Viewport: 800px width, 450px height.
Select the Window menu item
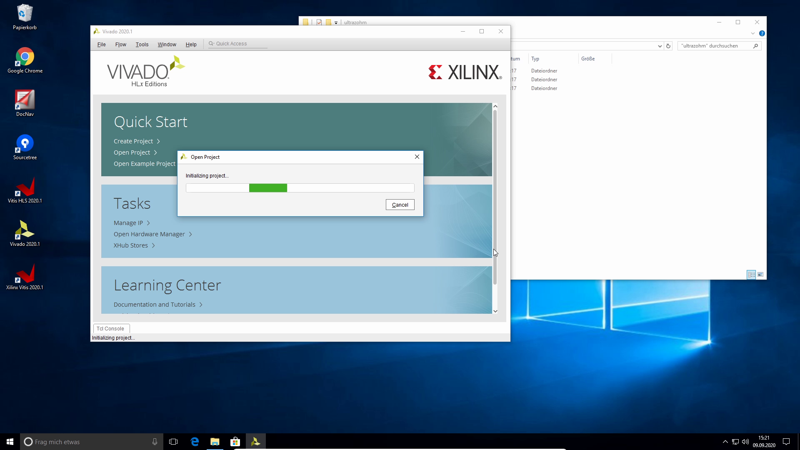point(167,44)
